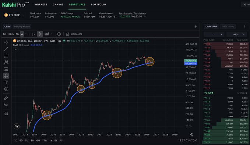This screenshot has height=145, width=250.
Task: Open the order book grouping dropdown showing 1
Action: click(x=214, y=34)
